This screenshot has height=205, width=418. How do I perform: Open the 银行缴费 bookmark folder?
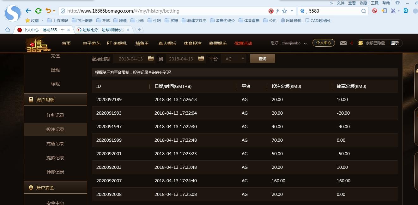pos(82,21)
